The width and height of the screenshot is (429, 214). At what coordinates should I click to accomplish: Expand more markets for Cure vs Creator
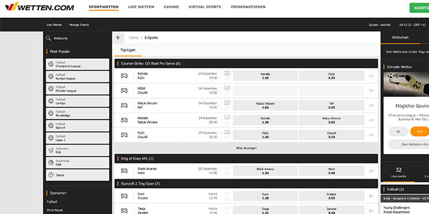(x=371, y=196)
